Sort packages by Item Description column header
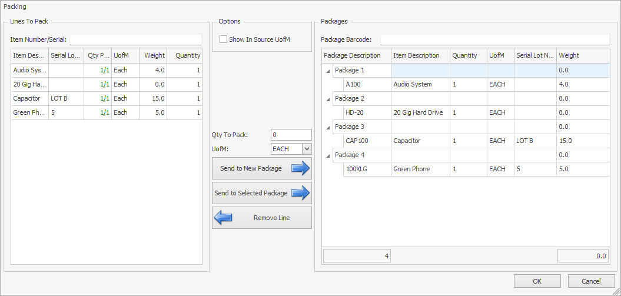621x296 pixels. (x=419, y=55)
